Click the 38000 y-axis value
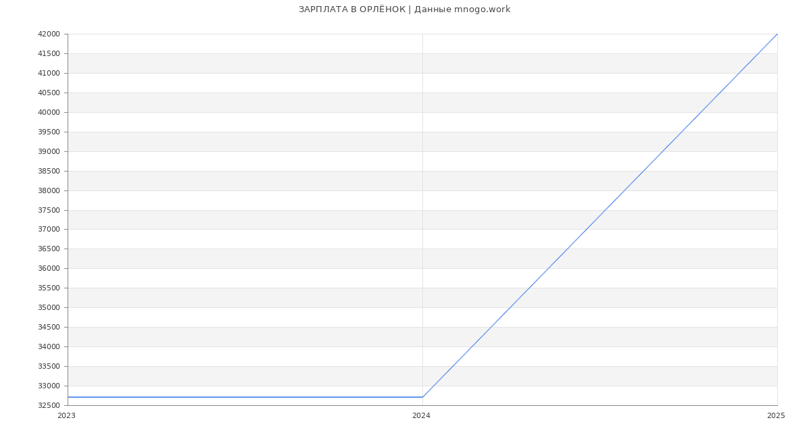This screenshot has height=439, width=811. click(49, 191)
